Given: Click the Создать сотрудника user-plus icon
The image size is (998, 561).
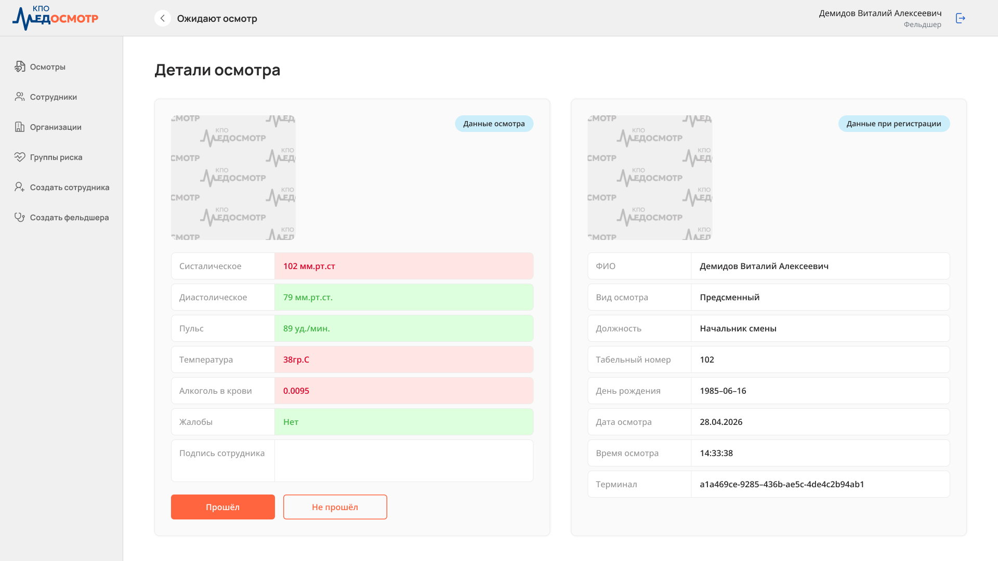Looking at the screenshot, I should [20, 187].
